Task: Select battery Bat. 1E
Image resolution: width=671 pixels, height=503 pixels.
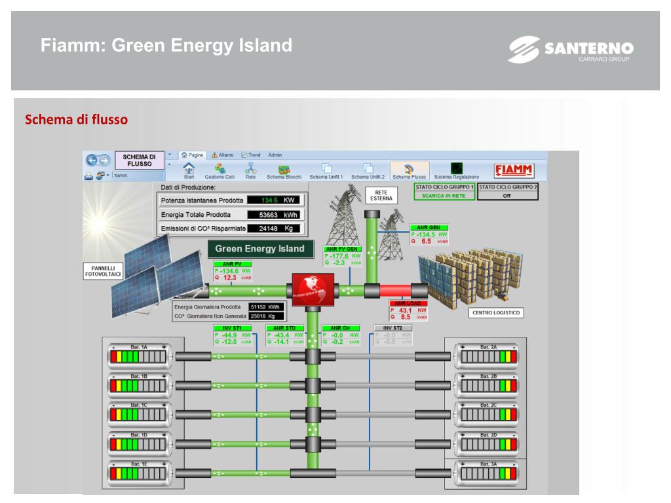Action: coord(139,472)
